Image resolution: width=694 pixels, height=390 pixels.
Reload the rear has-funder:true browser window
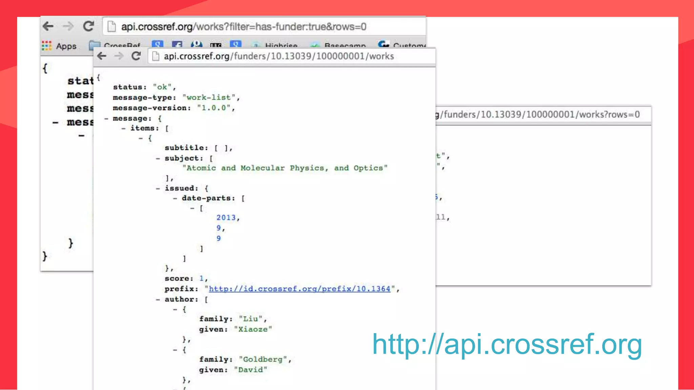coord(88,26)
